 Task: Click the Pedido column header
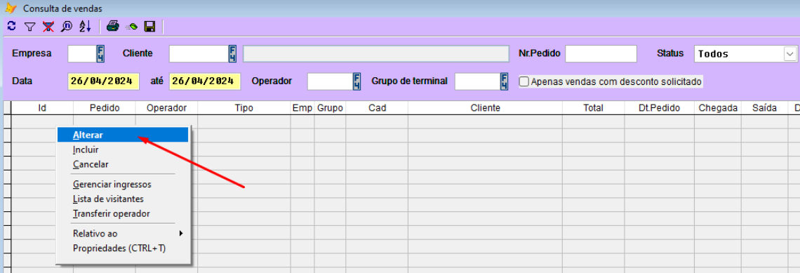pos(105,107)
